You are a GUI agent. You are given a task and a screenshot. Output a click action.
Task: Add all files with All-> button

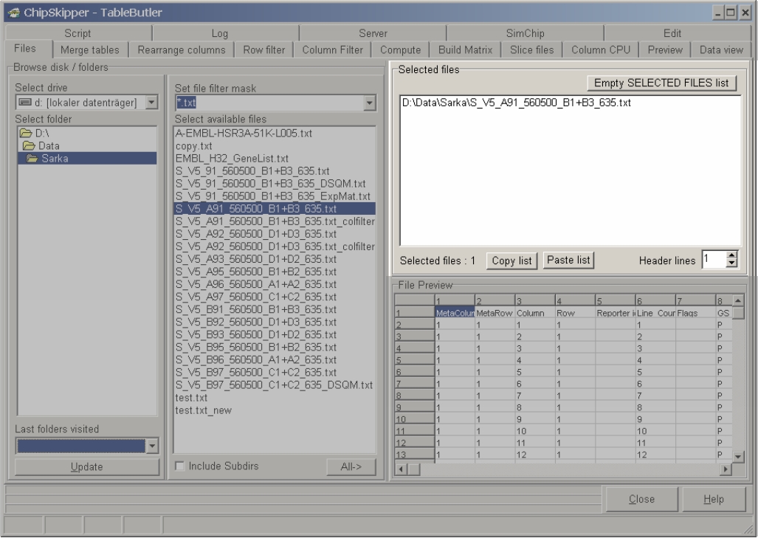click(x=351, y=466)
